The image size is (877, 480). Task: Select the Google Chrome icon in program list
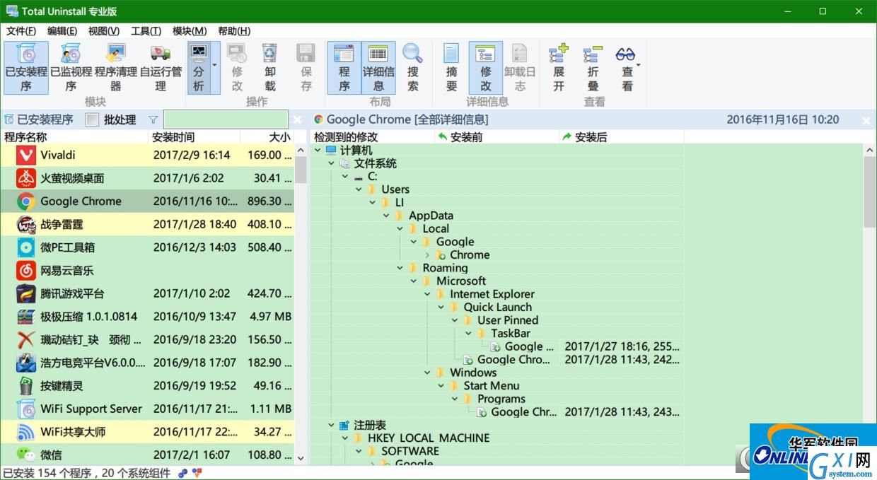[x=26, y=201]
